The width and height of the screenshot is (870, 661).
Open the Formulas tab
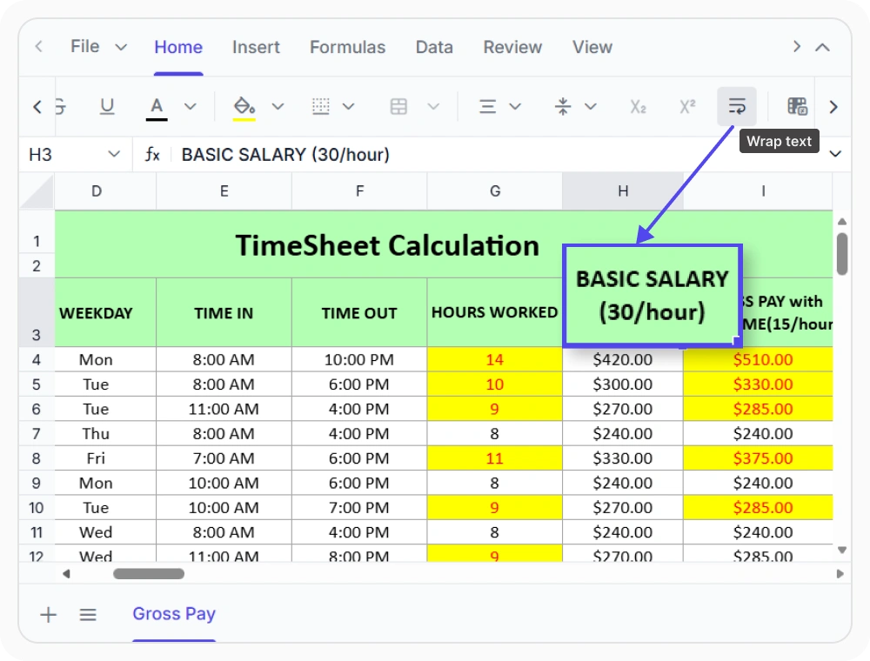347,47
